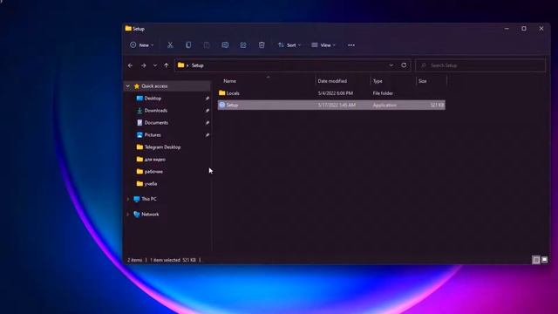Open the View dropdown
Viewport: 558px width, 314px height.
pos(323,44)
